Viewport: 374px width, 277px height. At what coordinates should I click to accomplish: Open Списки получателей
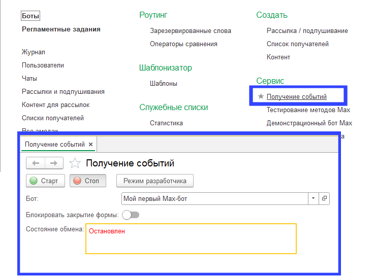tap(53, 118)
